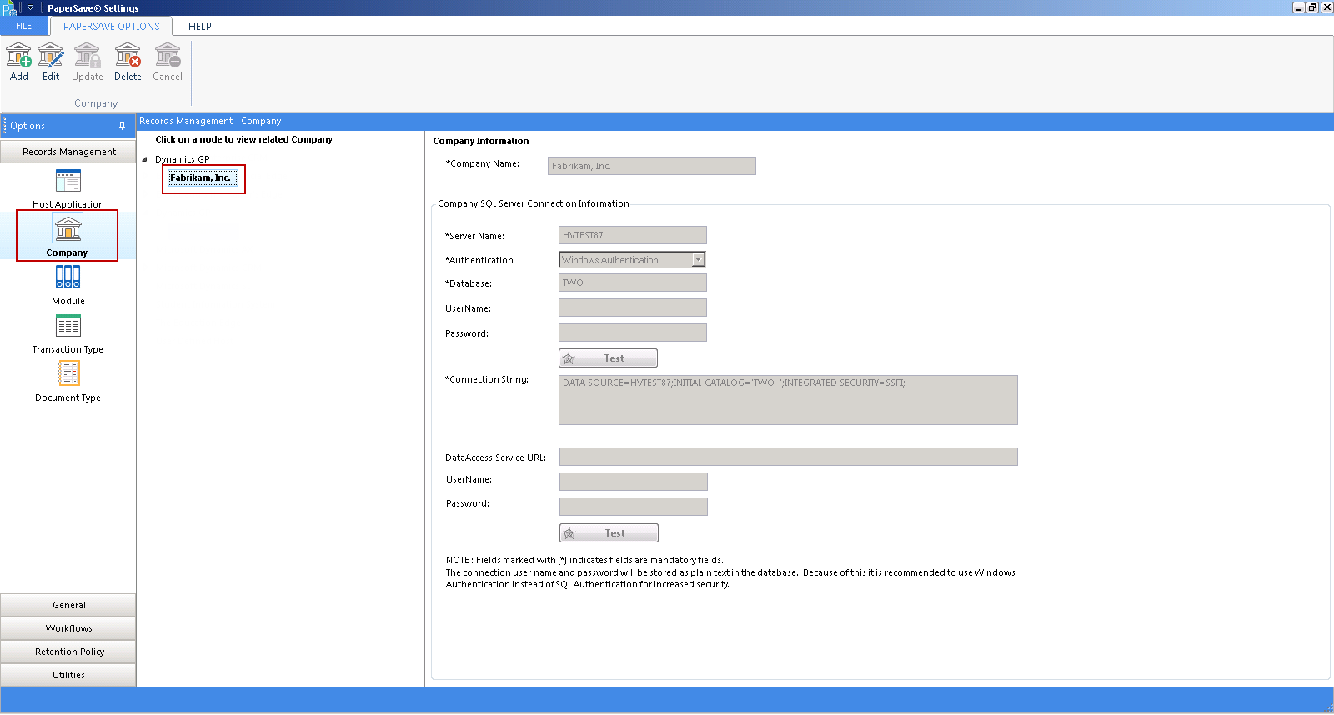Screen dimensions: 1334x715
Task: Open the Retention Policy section
Action: [x=68, y=652]
